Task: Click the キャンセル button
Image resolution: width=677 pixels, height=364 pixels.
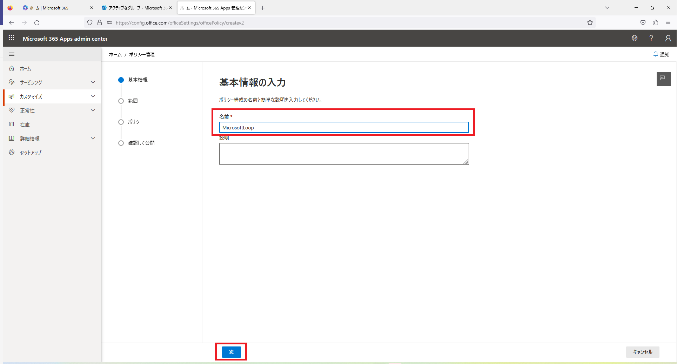Action: point(643,352)
